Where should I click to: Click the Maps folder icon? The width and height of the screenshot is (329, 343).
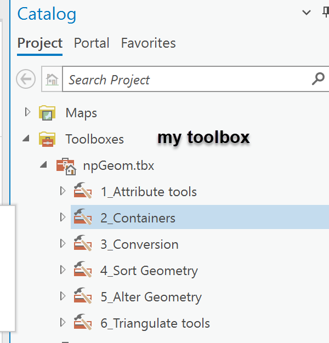click(x=48, y=113)
